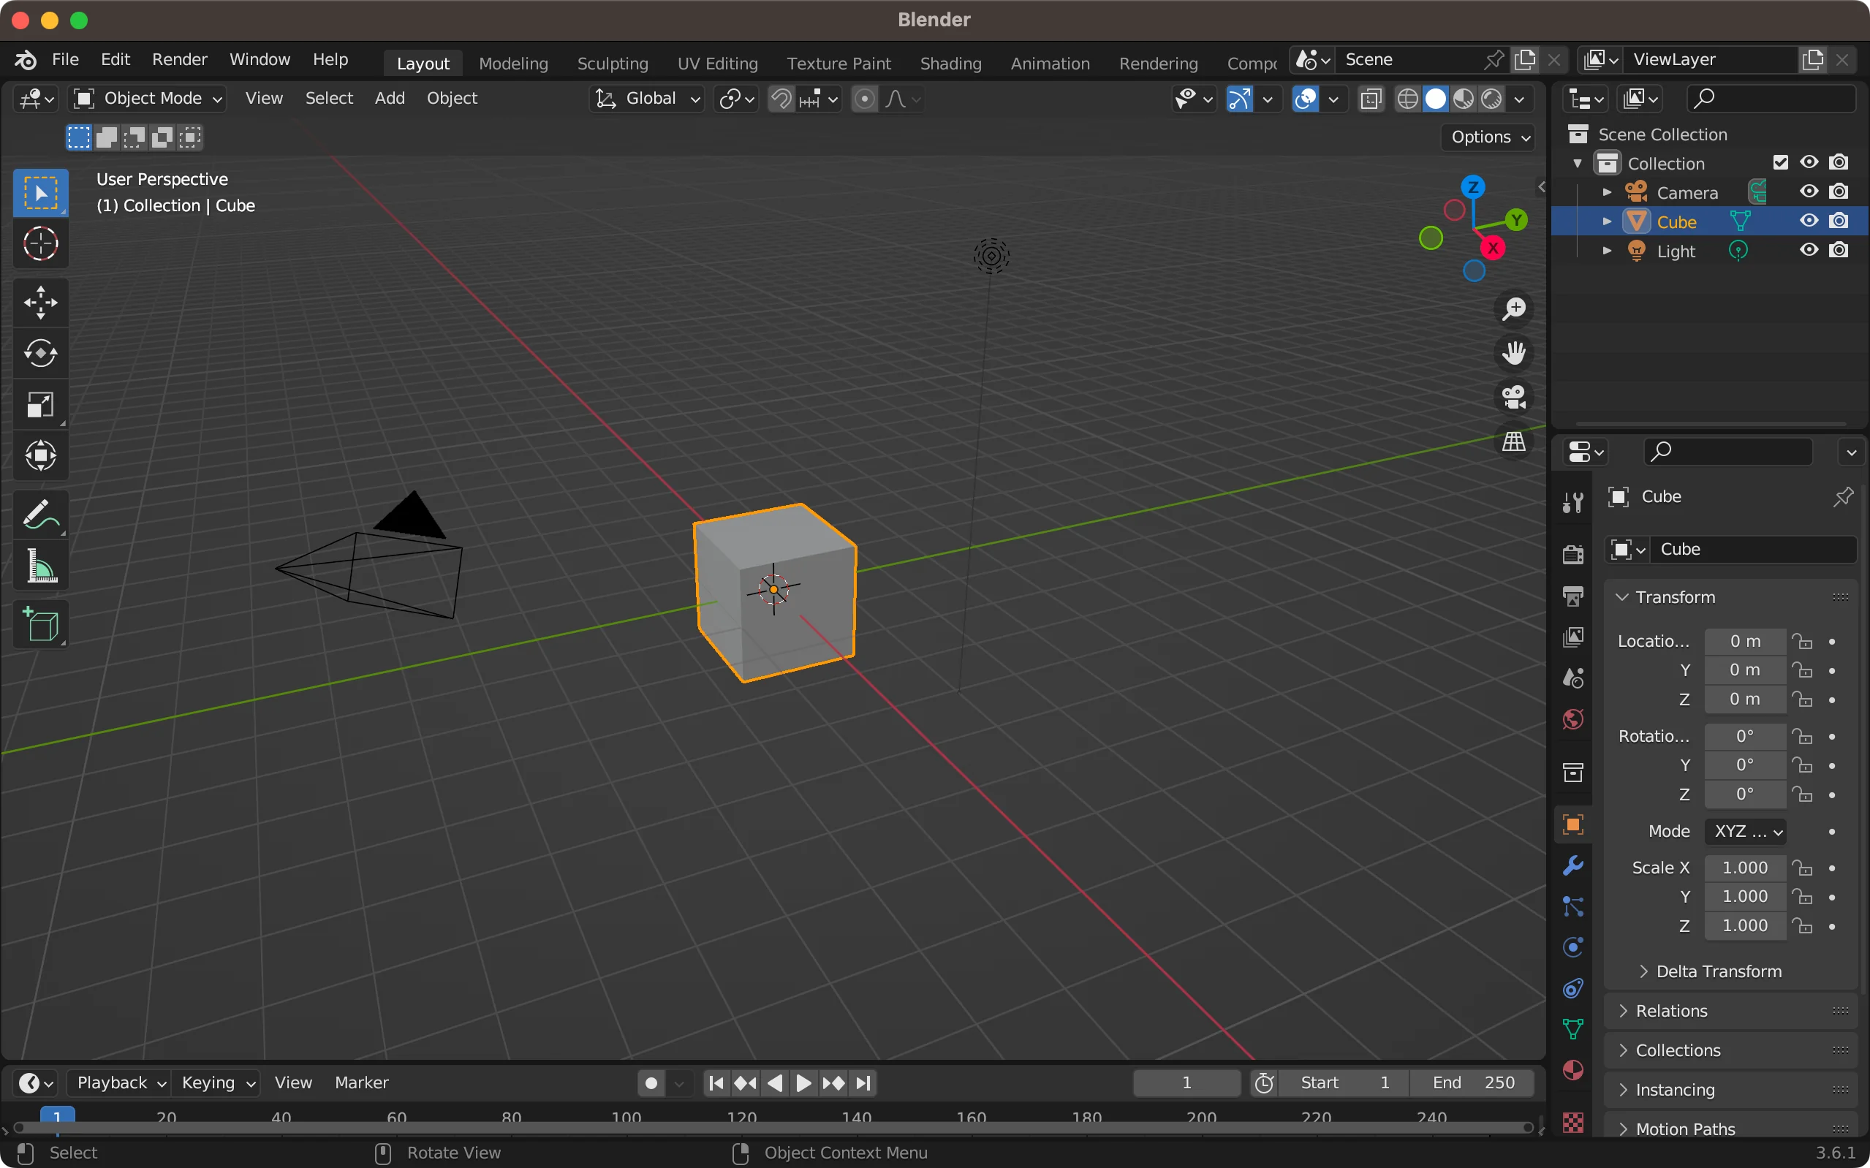Open the Object Mode dropdown
Image resolution: width=1870 pixels, height=1168 pixels.
click(x=148, y=98)
